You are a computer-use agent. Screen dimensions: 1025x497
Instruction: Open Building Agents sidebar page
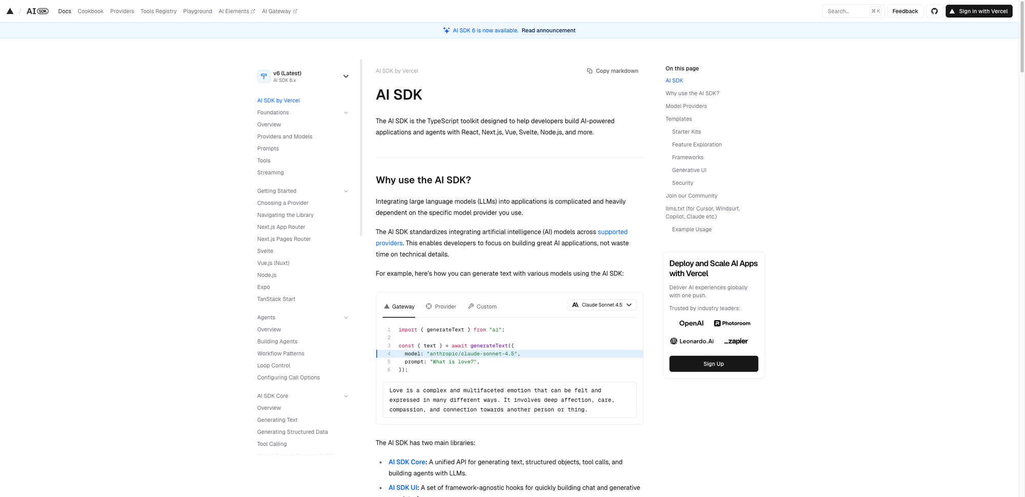tap(277, 342)
